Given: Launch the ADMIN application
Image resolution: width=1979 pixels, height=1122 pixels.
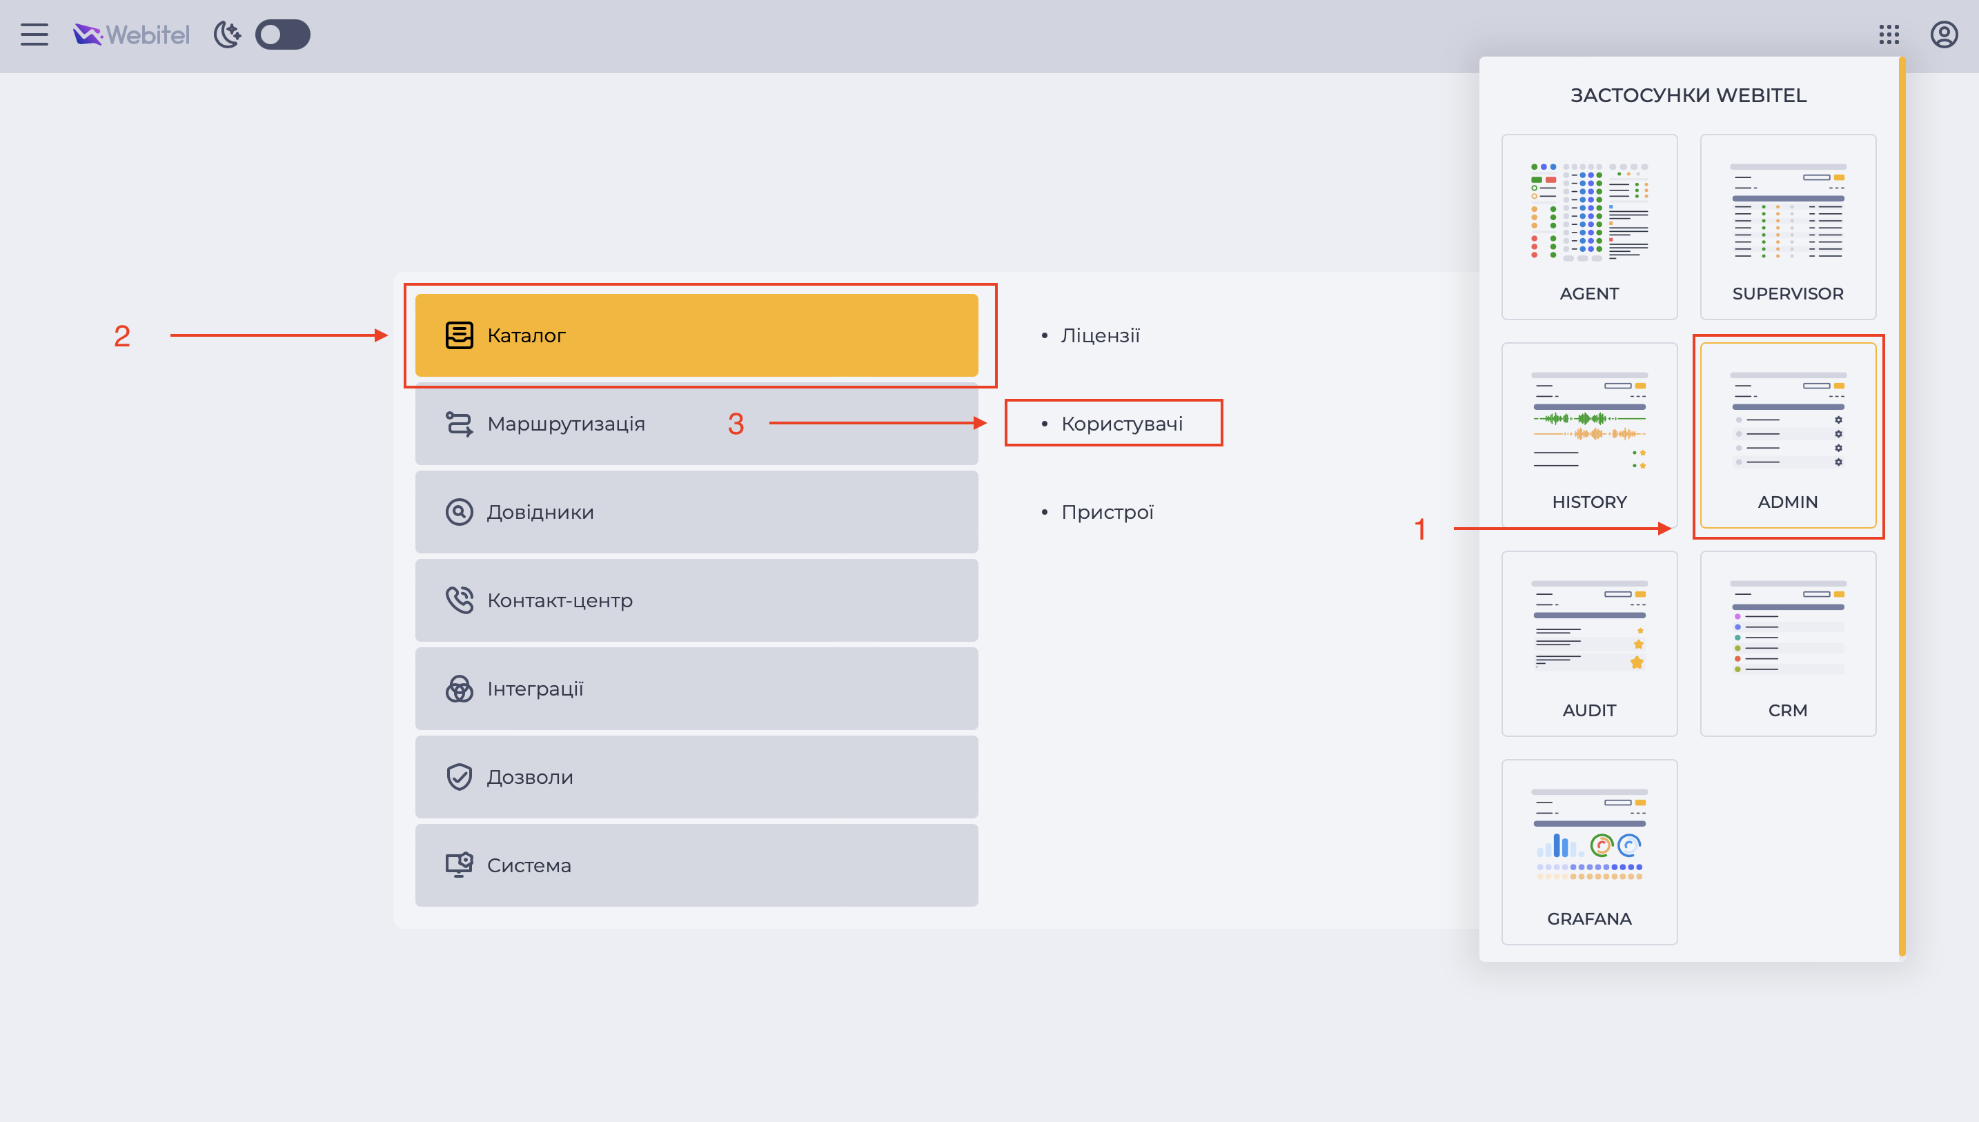Looking at the screenshot, I should [1788, 435].
